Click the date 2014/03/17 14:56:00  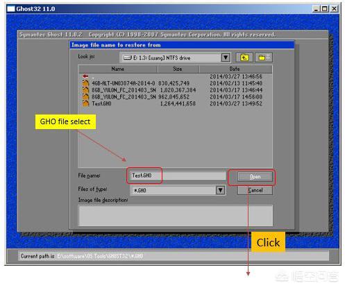coord(236,96)
